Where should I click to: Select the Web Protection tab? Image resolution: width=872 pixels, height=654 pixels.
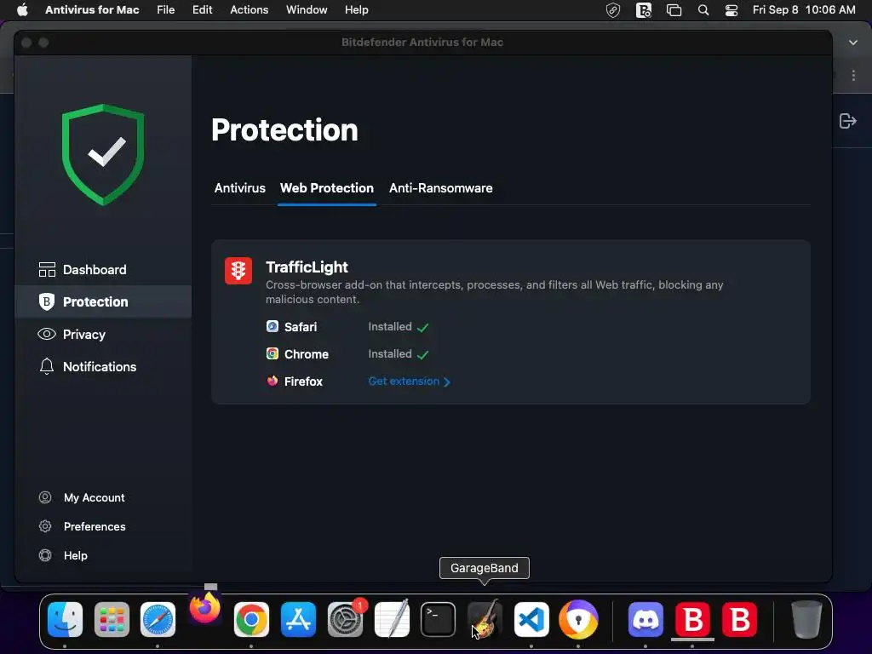(327, 188)
